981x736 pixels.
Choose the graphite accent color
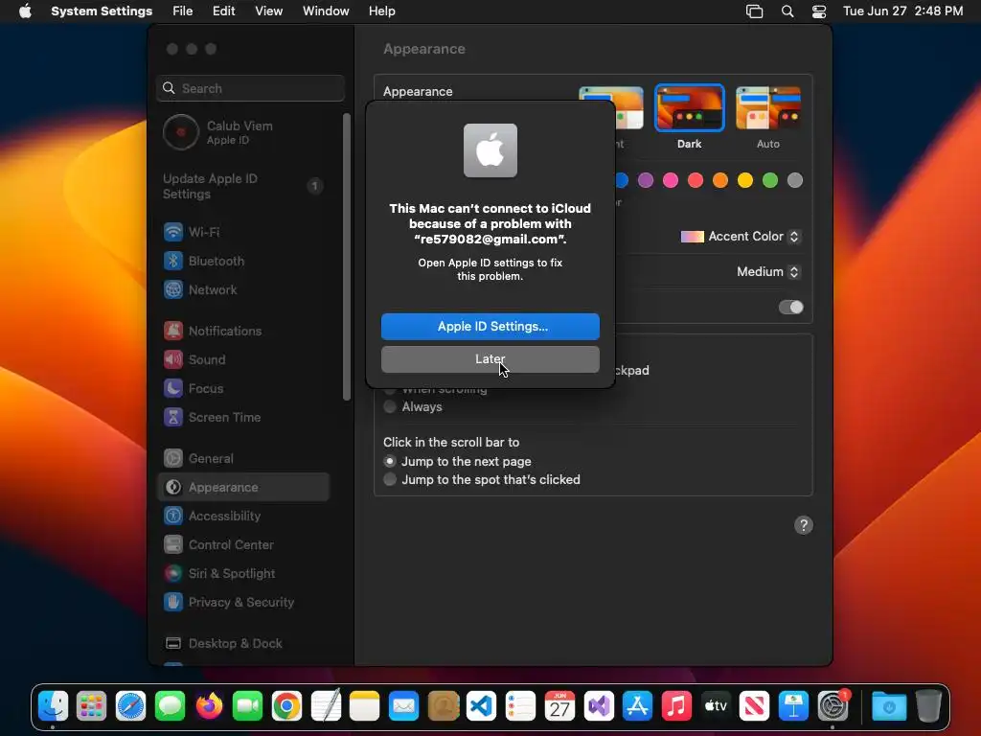click(795, 181)
